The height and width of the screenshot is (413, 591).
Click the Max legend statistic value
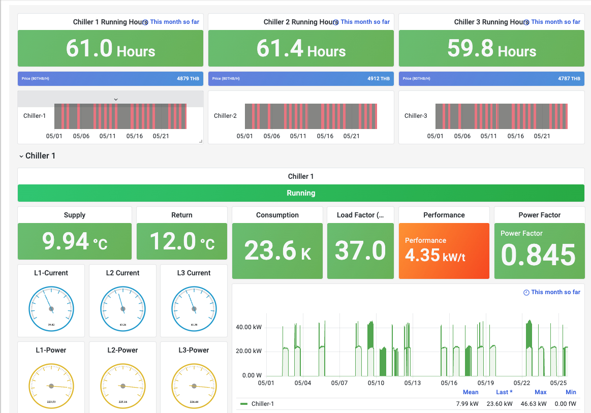tap(534, 403)
